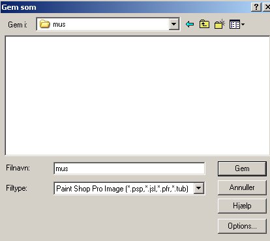Open Hjælp for this dialog
This screenshot has height=241, width=270.
click(x=242, y=206)
